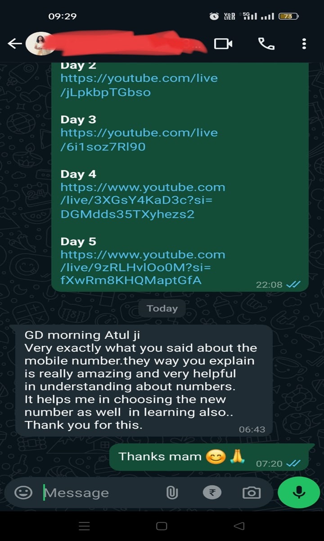This screenshot has width=324, height=541.
Task: Tap the Android back triangle button
Action: click(239, 526)
